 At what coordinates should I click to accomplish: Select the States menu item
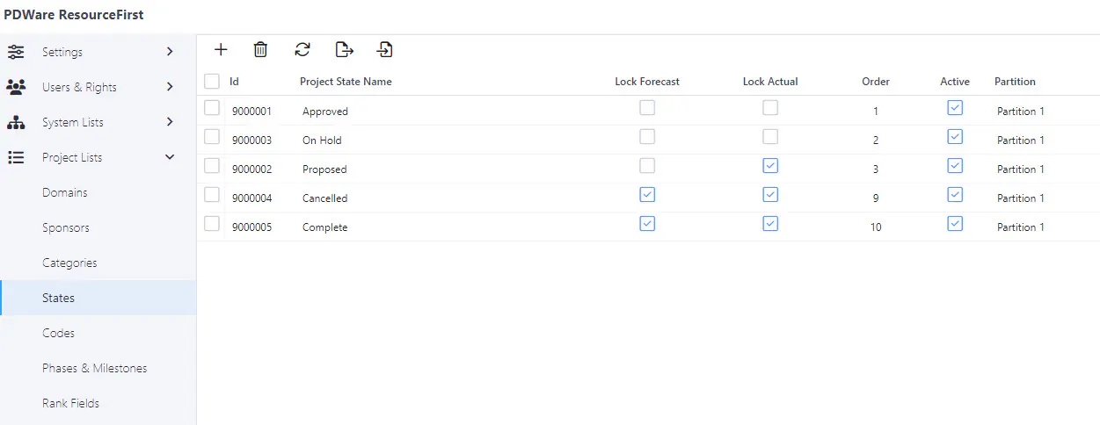click(98, 298)
